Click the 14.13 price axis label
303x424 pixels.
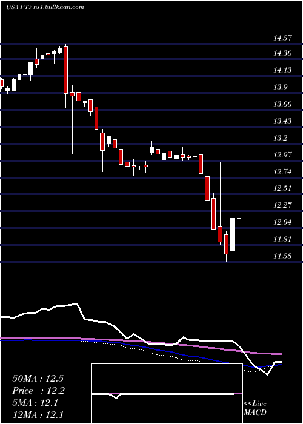click(x=283, y=71)
